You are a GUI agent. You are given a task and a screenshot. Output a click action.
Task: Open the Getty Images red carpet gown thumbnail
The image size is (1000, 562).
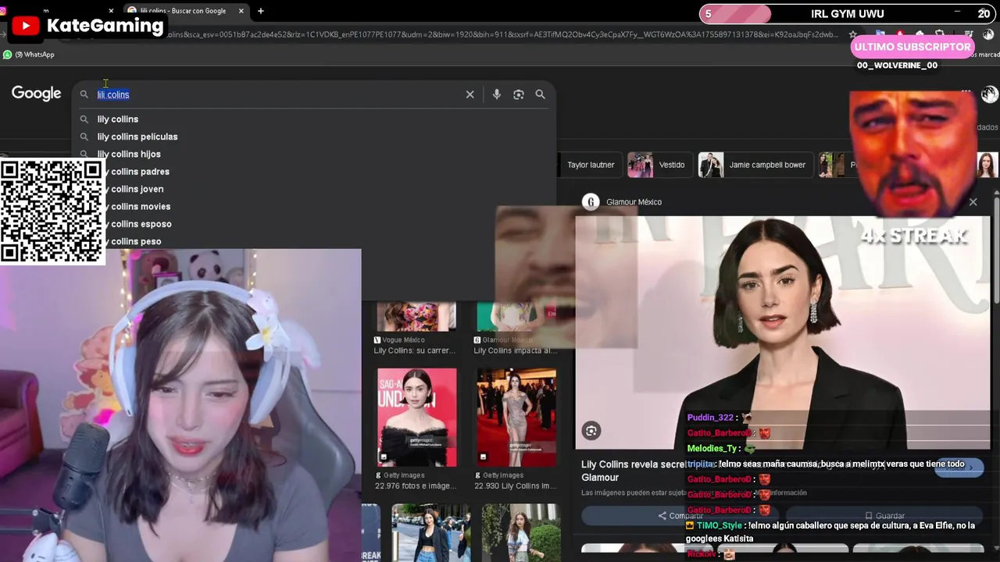[516, 418]
